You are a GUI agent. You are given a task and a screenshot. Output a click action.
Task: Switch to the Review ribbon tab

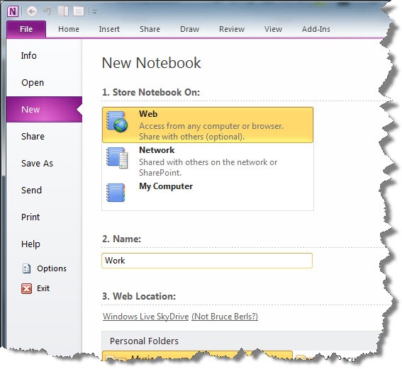tap(232, 29)
